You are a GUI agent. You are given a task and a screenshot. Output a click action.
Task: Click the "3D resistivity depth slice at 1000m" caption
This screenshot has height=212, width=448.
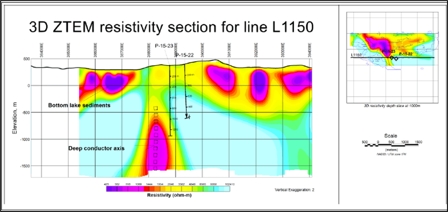(x=391, y=106)
